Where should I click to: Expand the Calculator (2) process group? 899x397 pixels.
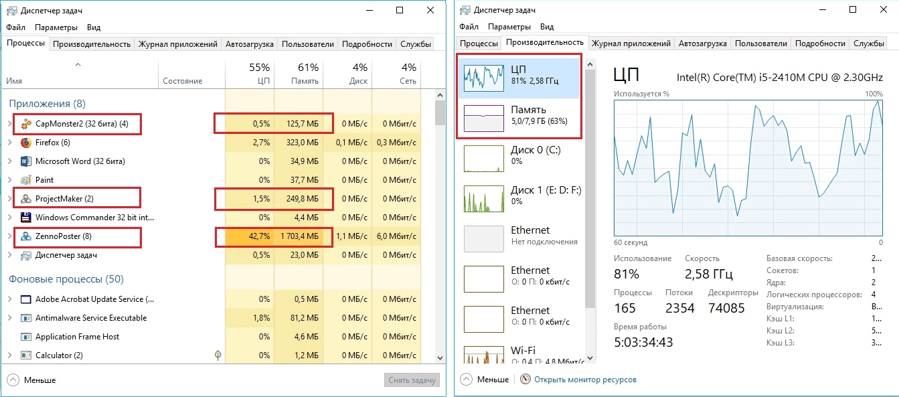click(x=9, y=355)
